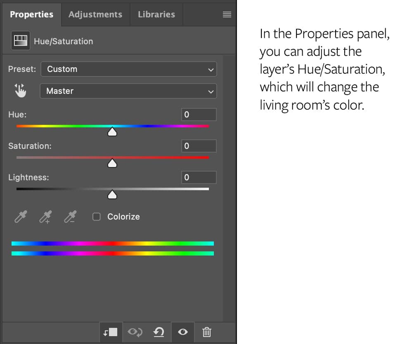Switch to the Libraries tab

[156, 14]
